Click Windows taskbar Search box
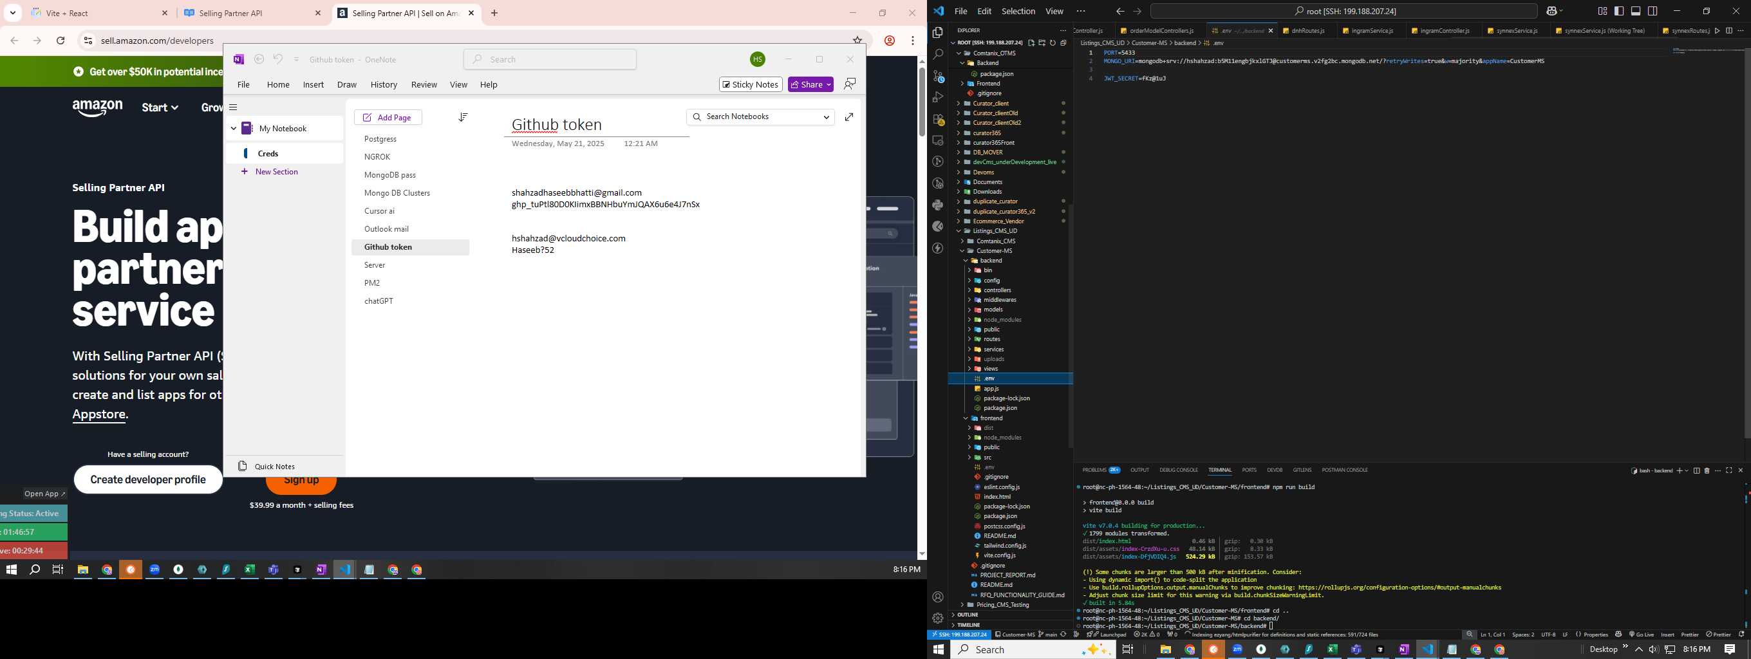This screenshot has width=1751, height=659. [1033, 649]
